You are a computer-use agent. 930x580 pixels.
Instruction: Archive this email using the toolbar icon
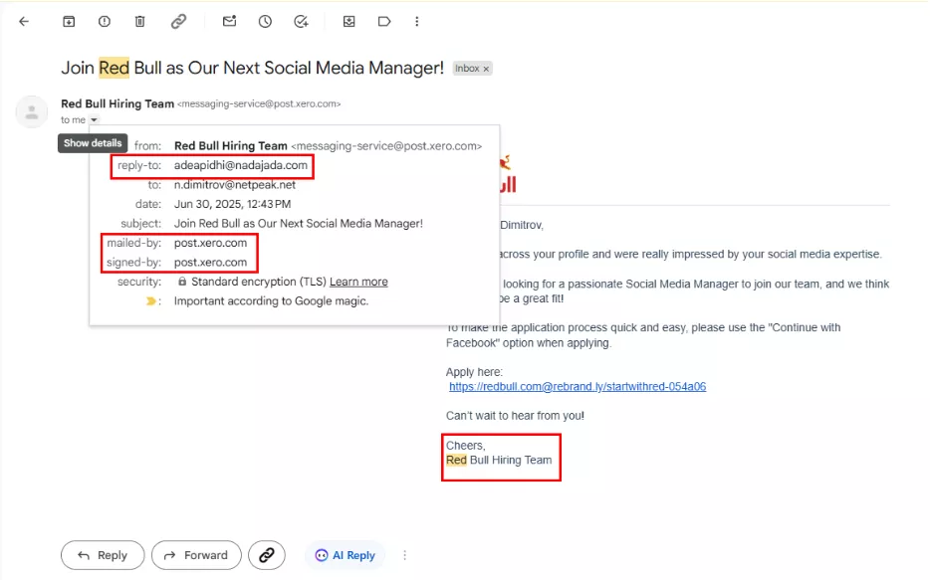(69, 21)
